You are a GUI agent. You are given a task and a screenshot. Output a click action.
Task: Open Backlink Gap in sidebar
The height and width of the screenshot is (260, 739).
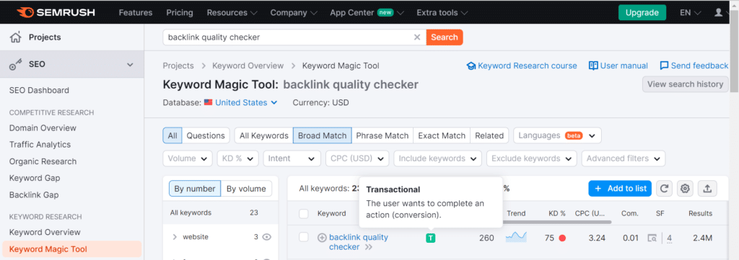(x=34, y=194)
